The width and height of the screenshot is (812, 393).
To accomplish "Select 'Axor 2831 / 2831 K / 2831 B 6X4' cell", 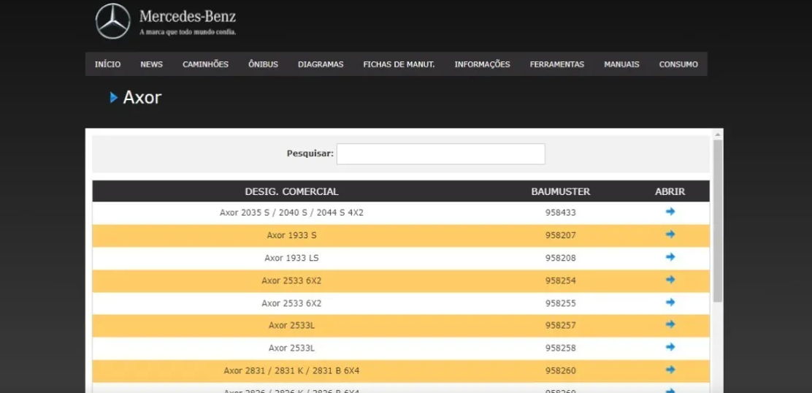I will pyautogui.click(x=291, y=371).
